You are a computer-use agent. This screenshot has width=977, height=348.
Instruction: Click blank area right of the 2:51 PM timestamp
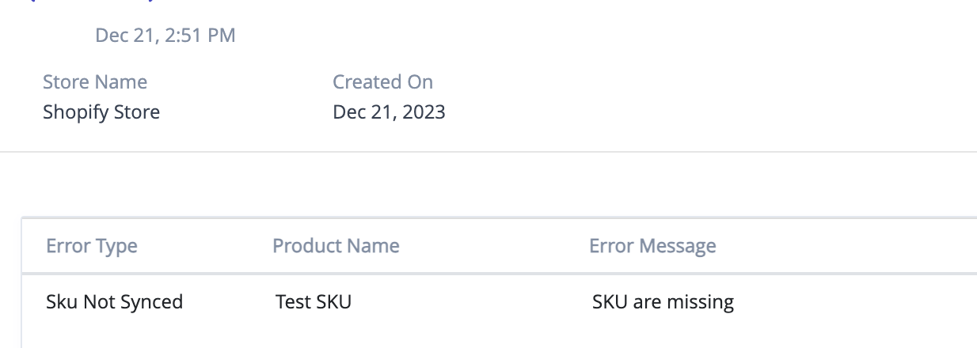click(x=602, y=36)
